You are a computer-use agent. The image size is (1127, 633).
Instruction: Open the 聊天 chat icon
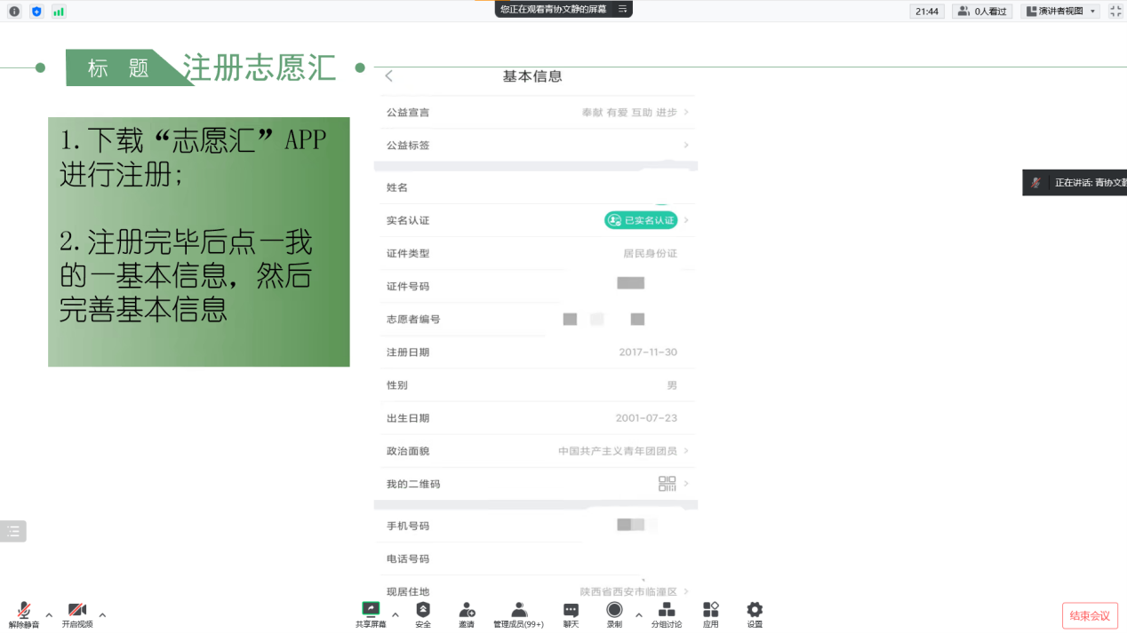(571, 610)
